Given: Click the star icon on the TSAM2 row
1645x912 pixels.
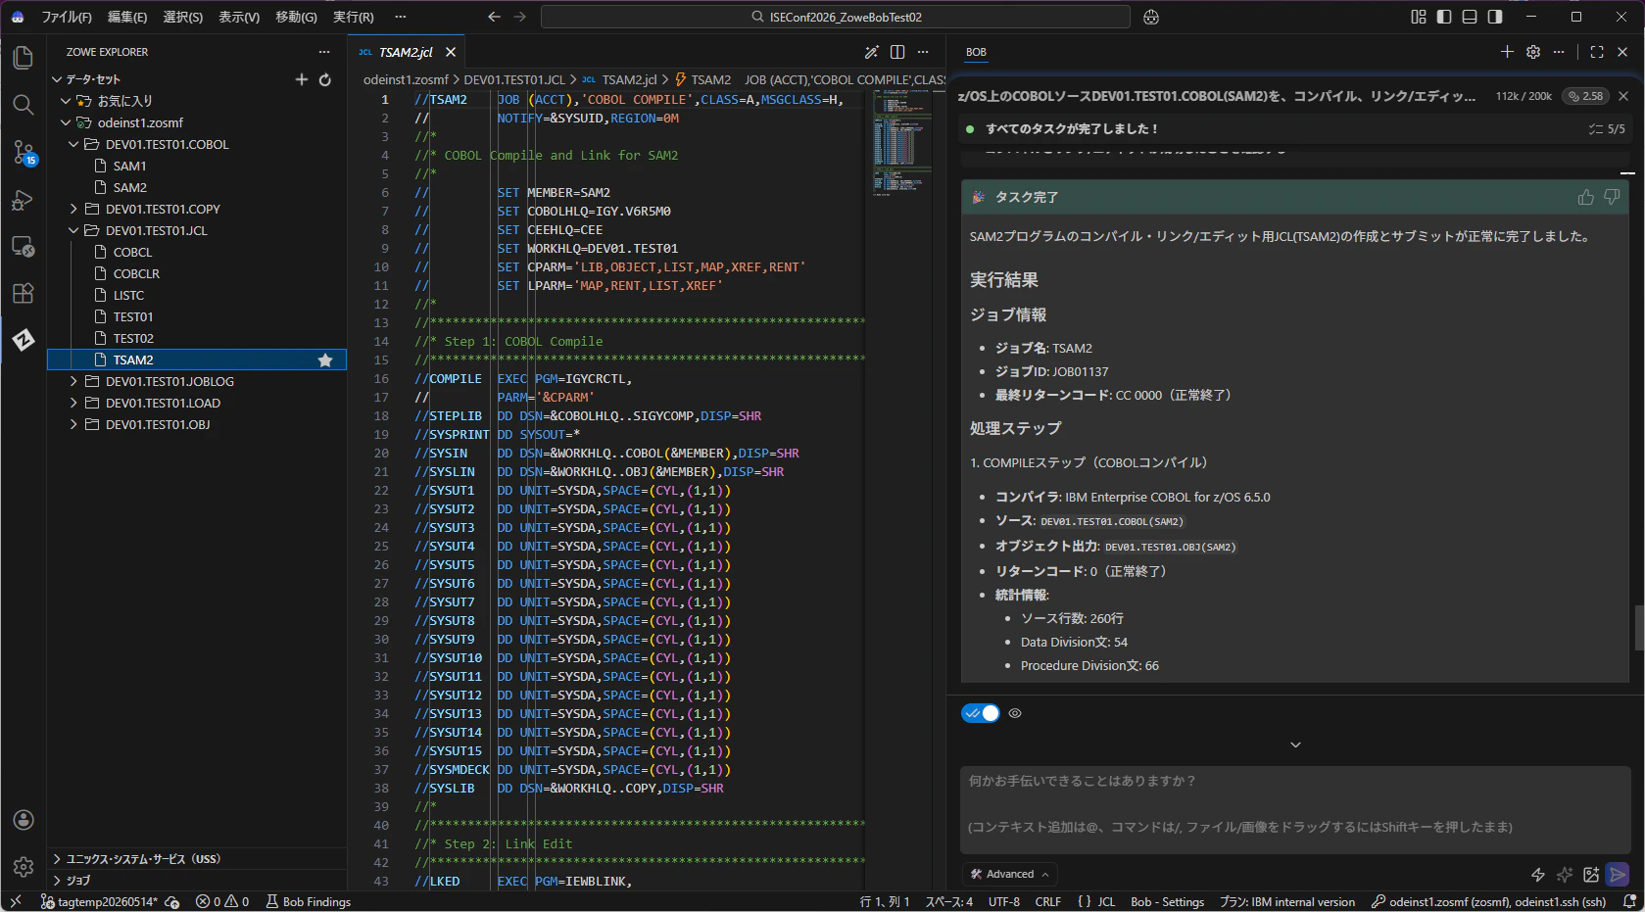Looking at the screenshot, I should pos(325,360).
